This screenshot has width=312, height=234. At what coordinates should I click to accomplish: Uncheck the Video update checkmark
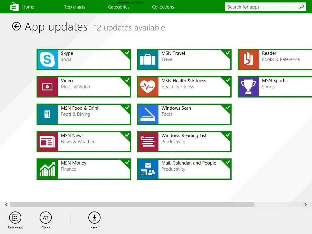127,80
